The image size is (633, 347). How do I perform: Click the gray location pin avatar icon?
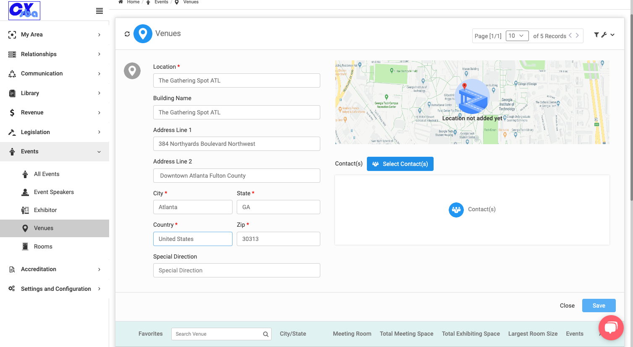coord(132,71)
